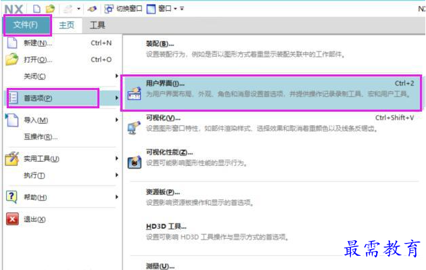Click the HD3D 工具 description line
Image resolution: width=426 pixels, height=270 pixels.
(217, 237)
